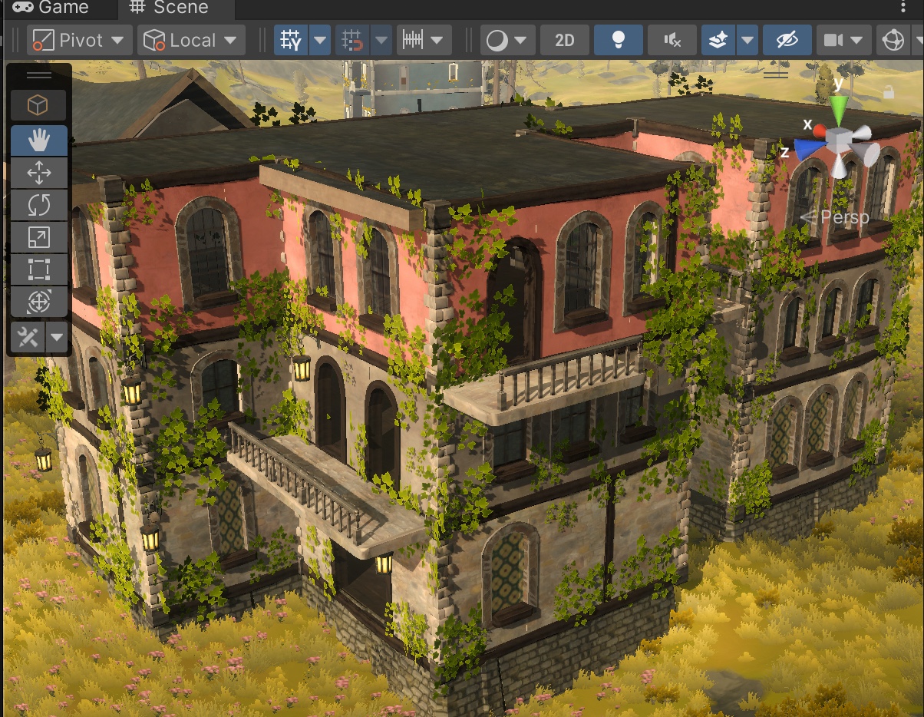The image size is (924, 717).
Task: Select the Rotate tool
Action: point(39,206)
